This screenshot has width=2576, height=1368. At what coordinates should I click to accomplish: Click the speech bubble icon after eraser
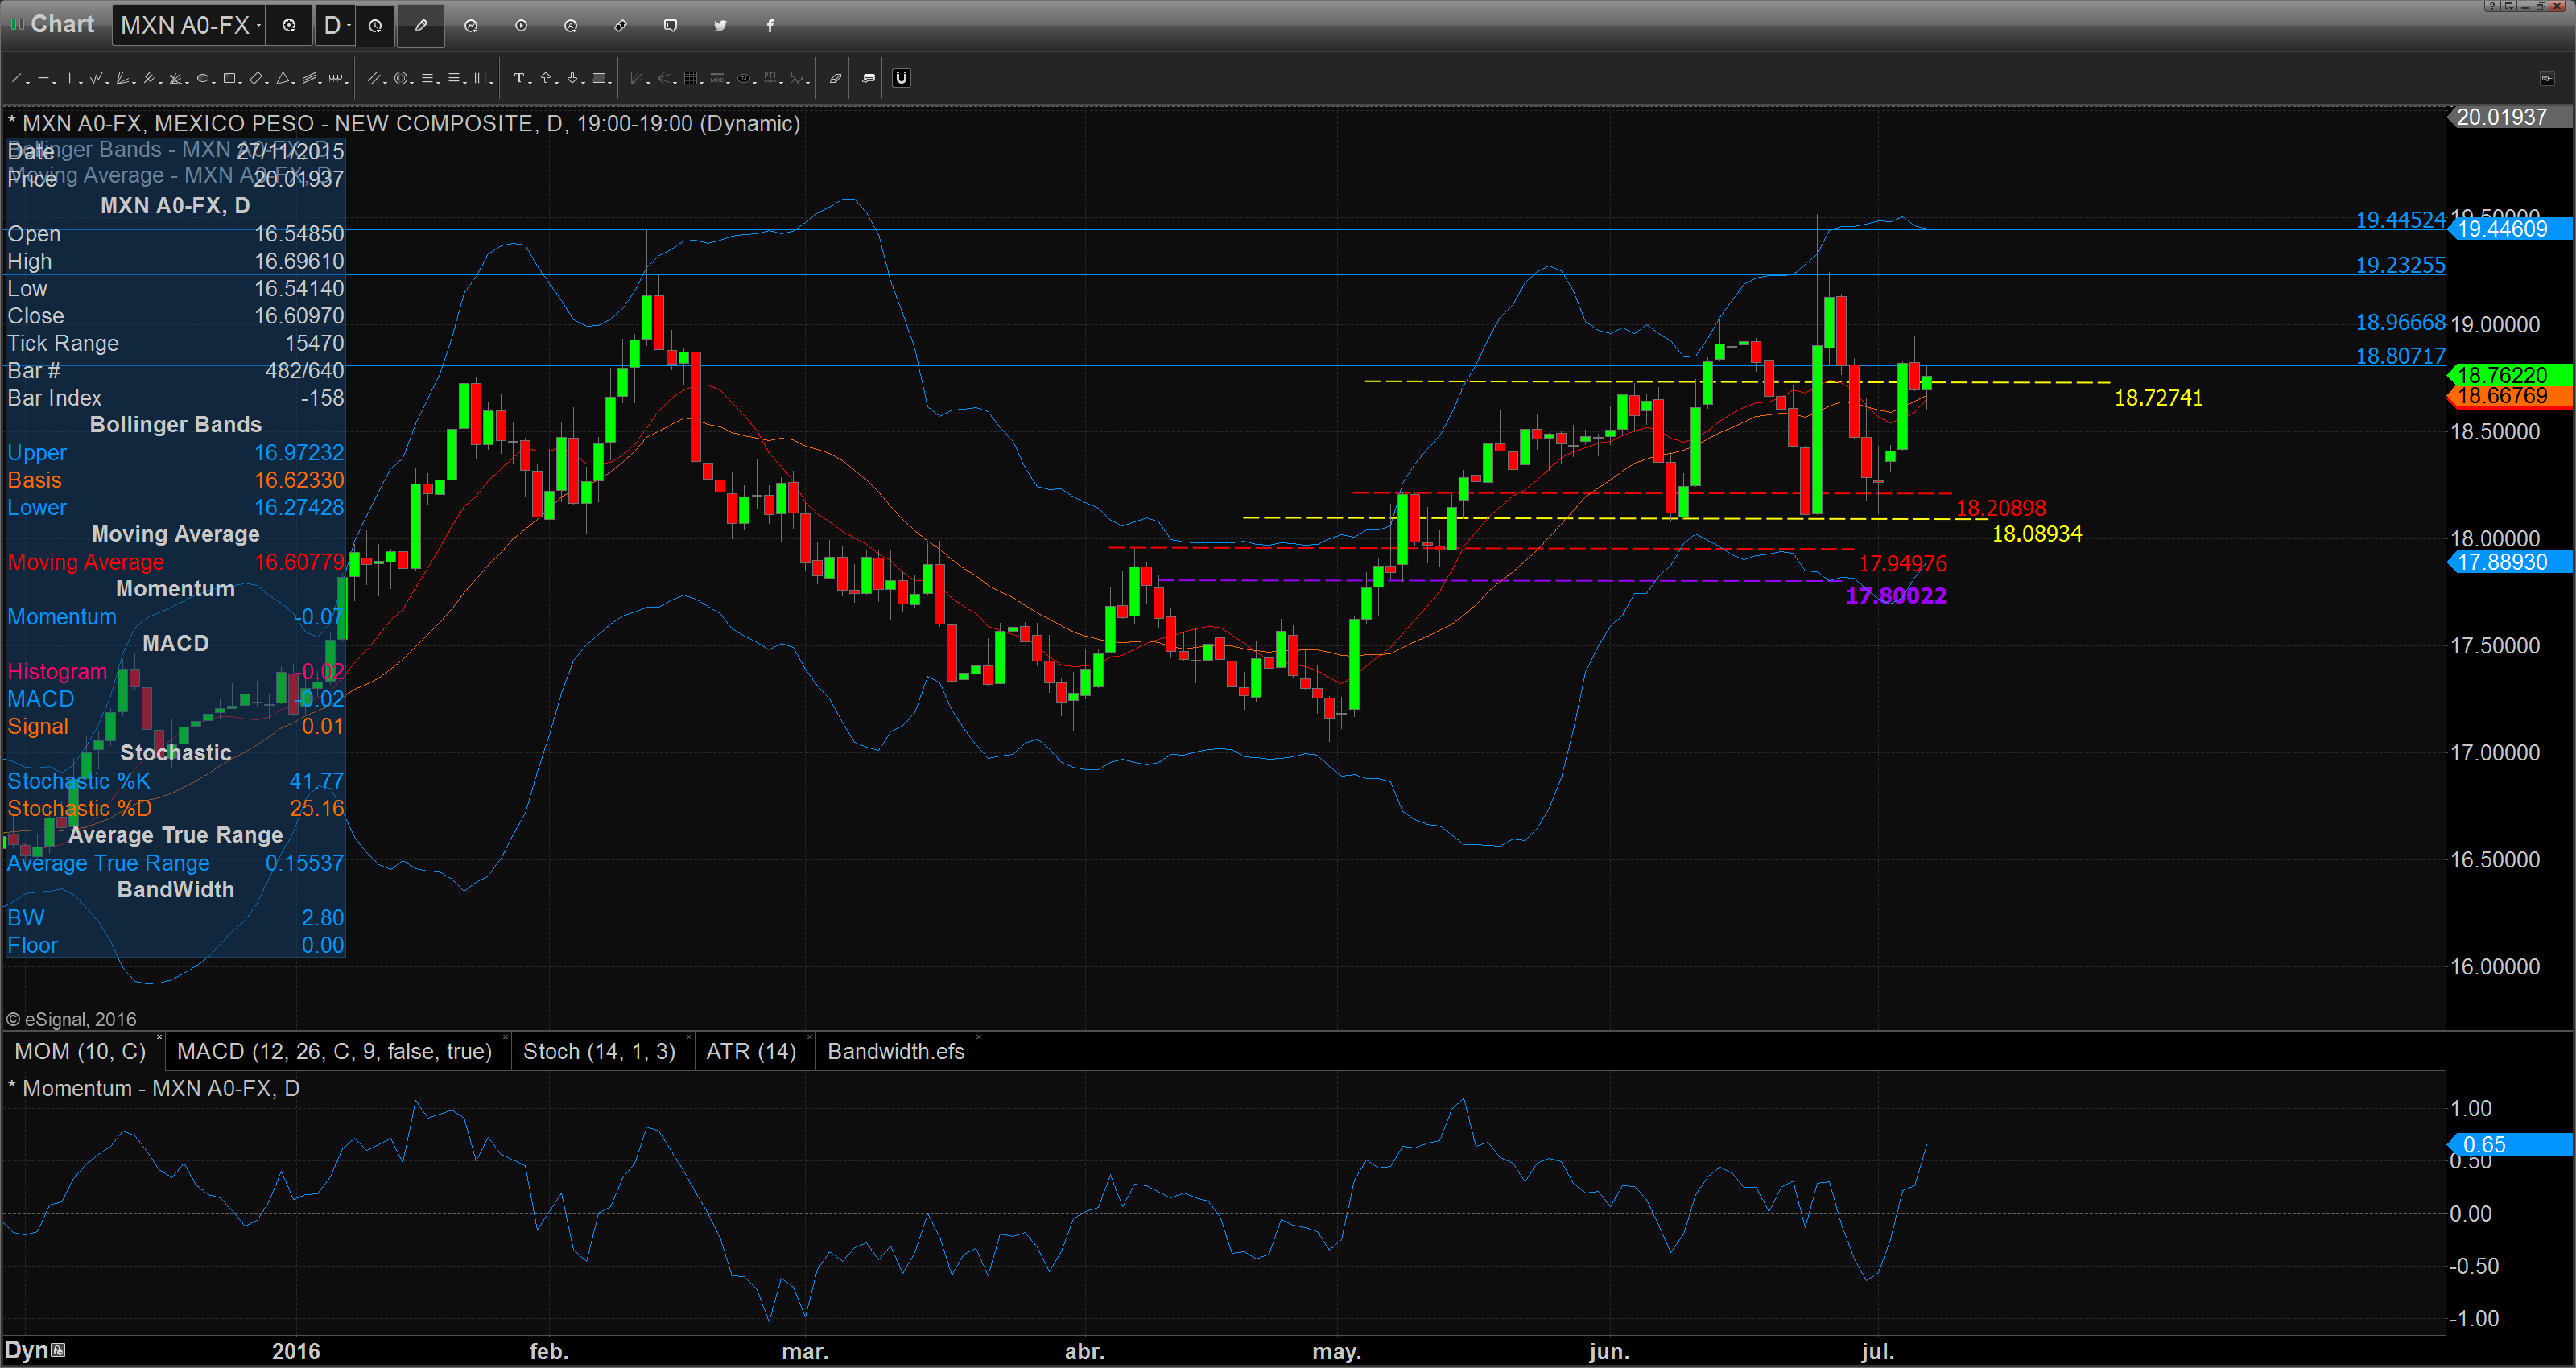(869, 78)
